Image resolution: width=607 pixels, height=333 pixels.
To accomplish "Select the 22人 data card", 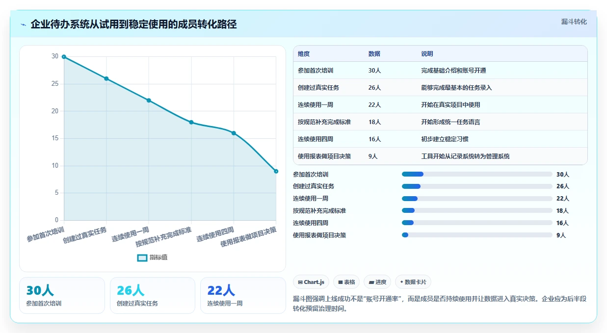I will coord(243,295).
